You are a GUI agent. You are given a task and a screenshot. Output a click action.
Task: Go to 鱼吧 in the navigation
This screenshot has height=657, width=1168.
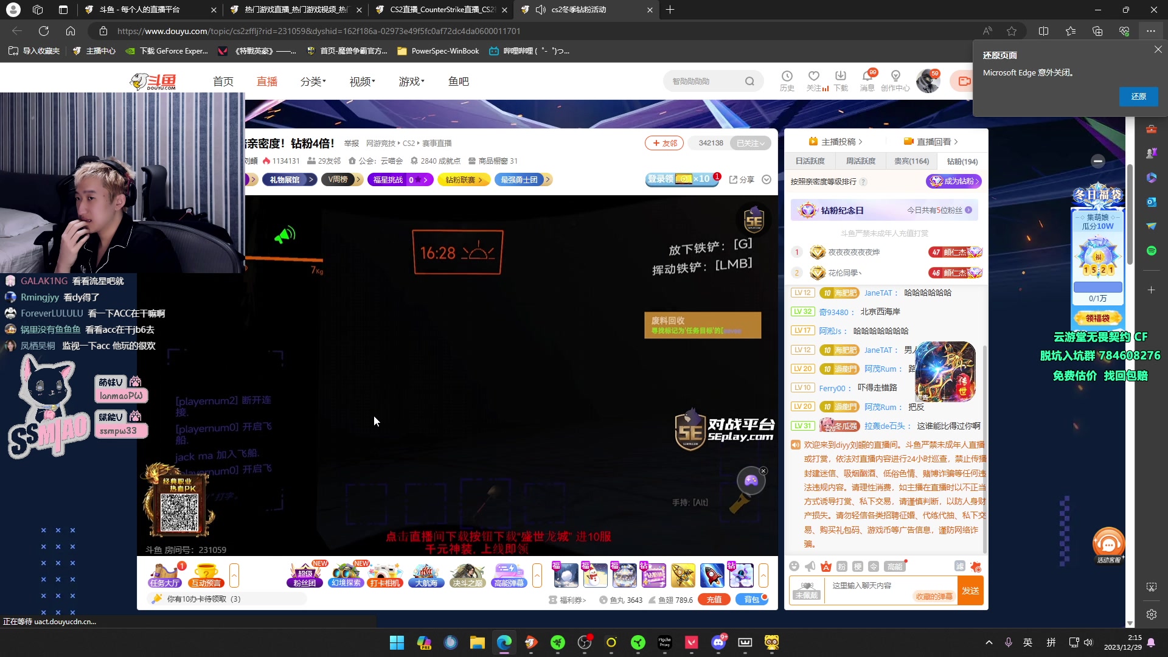[459, 81]
